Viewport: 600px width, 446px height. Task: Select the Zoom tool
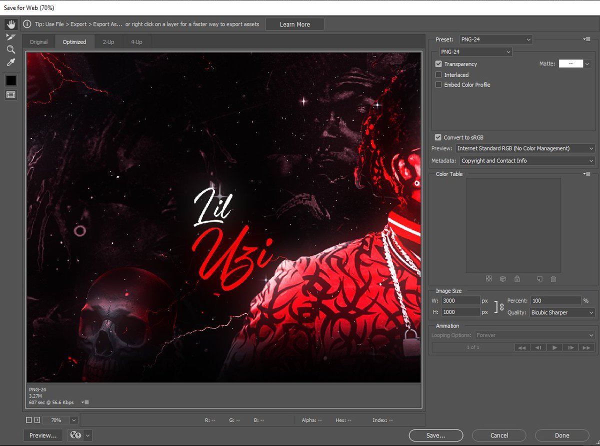point(11,49)
